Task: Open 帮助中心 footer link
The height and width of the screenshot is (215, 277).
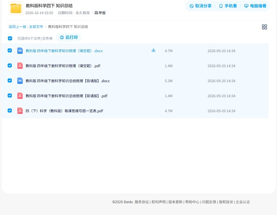Action: click(x=192, y=202)
